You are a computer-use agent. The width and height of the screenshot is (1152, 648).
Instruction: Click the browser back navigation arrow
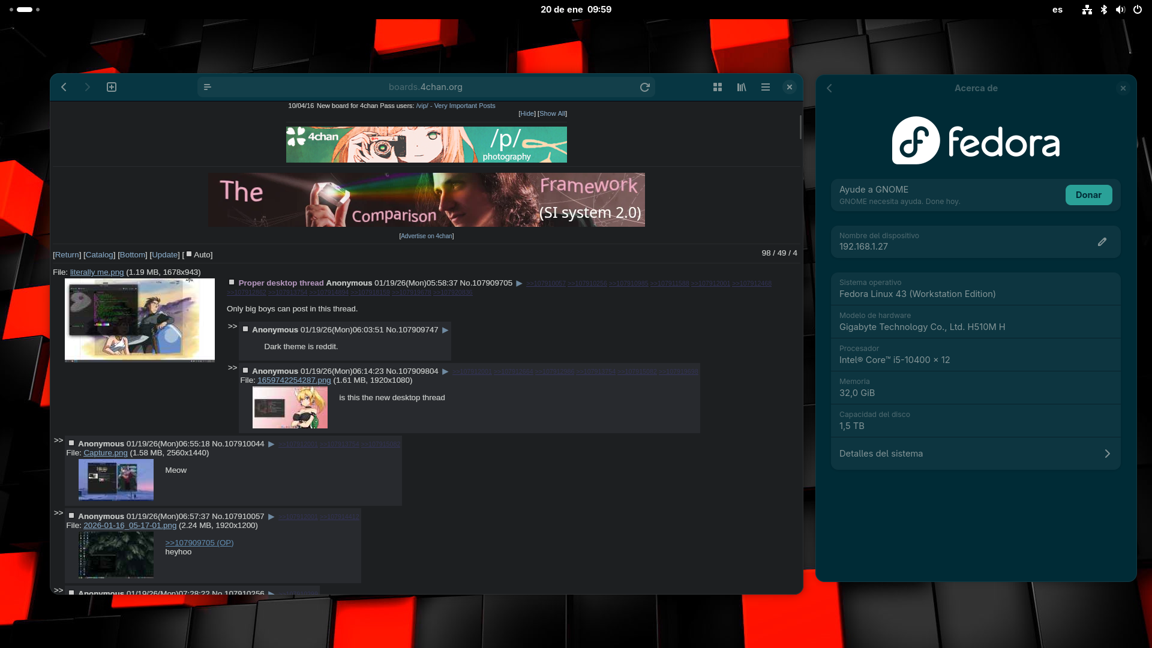pyautogui.click(x=64, y=87)
